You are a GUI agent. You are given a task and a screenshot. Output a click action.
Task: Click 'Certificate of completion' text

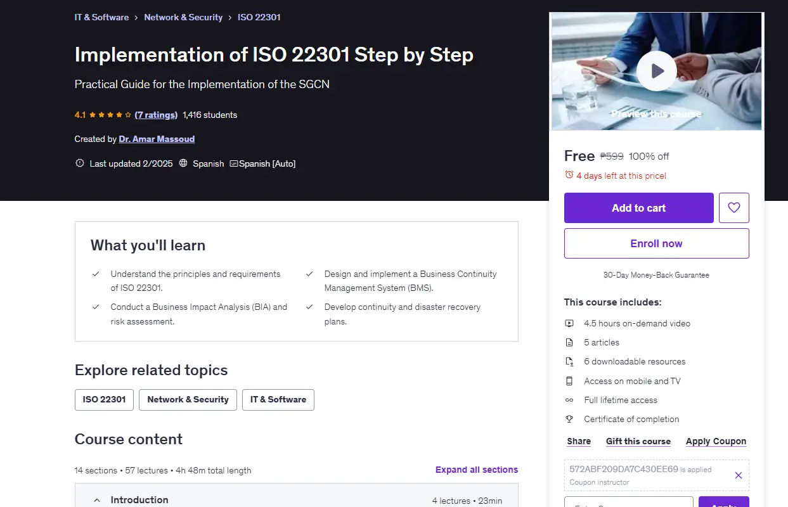tap(631, 419)
